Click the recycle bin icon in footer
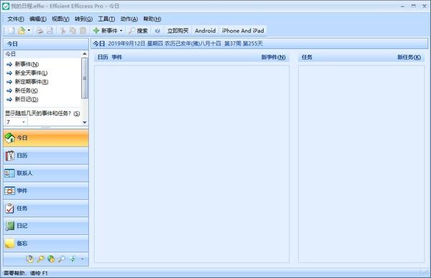The width and height of the screenshot is (431, 278). pos(73,259)
